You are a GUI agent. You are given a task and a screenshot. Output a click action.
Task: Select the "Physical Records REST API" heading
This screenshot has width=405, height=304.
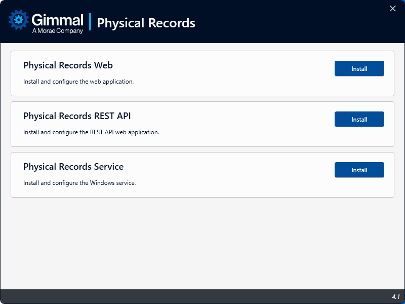coord(77,116)
